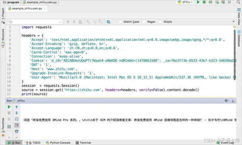Rerun zhihu with green play in Run panel

click(9, 107)
